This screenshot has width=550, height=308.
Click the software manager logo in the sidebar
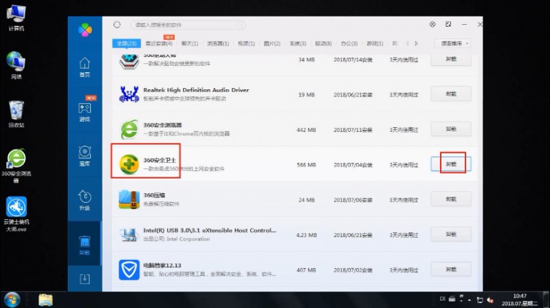coord(85,30)
